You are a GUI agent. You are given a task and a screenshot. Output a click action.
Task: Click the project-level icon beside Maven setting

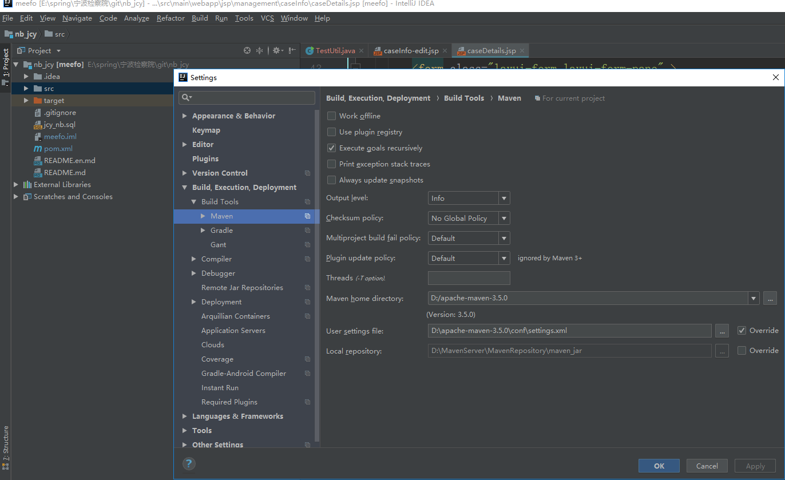pyautogui.click(x=307, y=216)
